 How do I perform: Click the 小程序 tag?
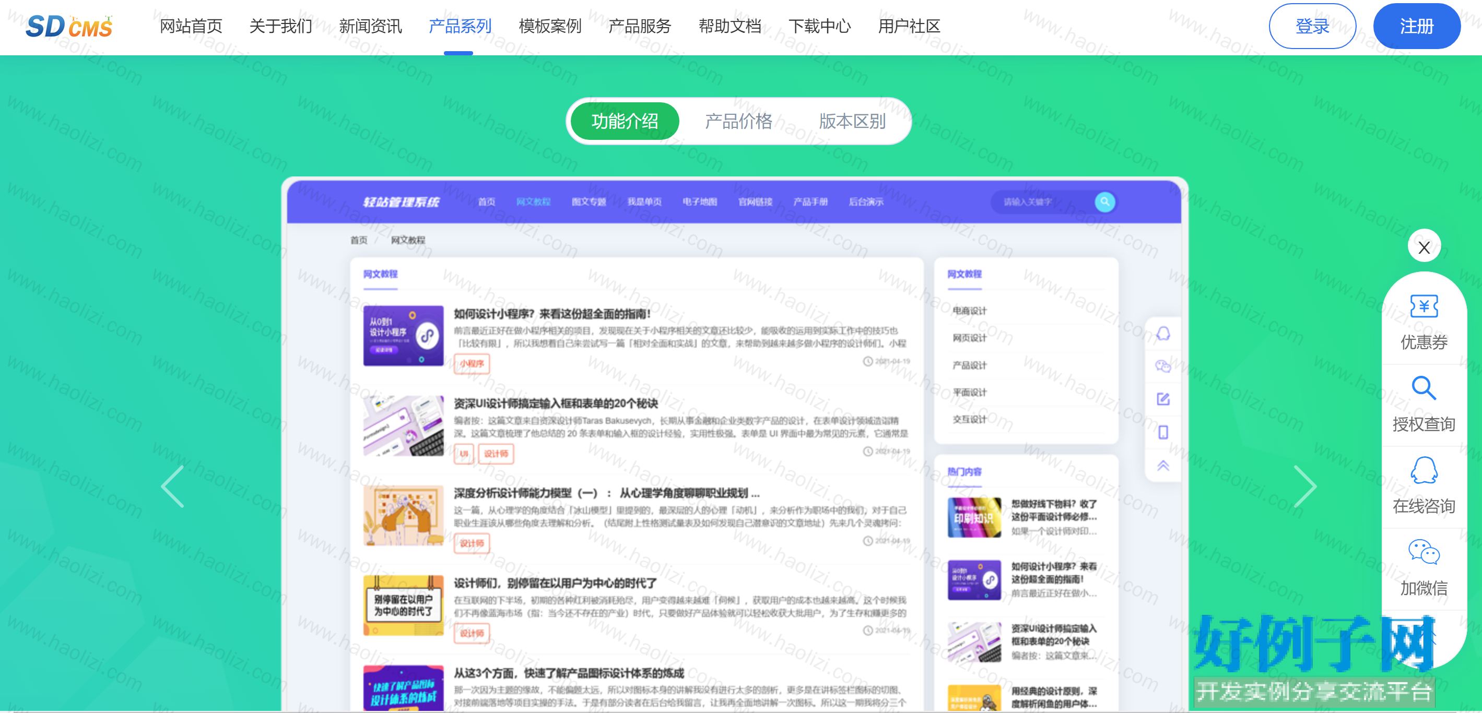pos(471,363)
